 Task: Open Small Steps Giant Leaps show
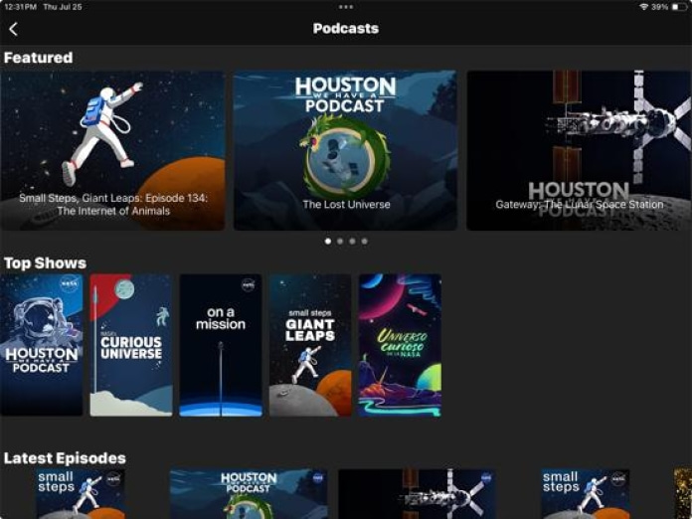pos(310,345)
